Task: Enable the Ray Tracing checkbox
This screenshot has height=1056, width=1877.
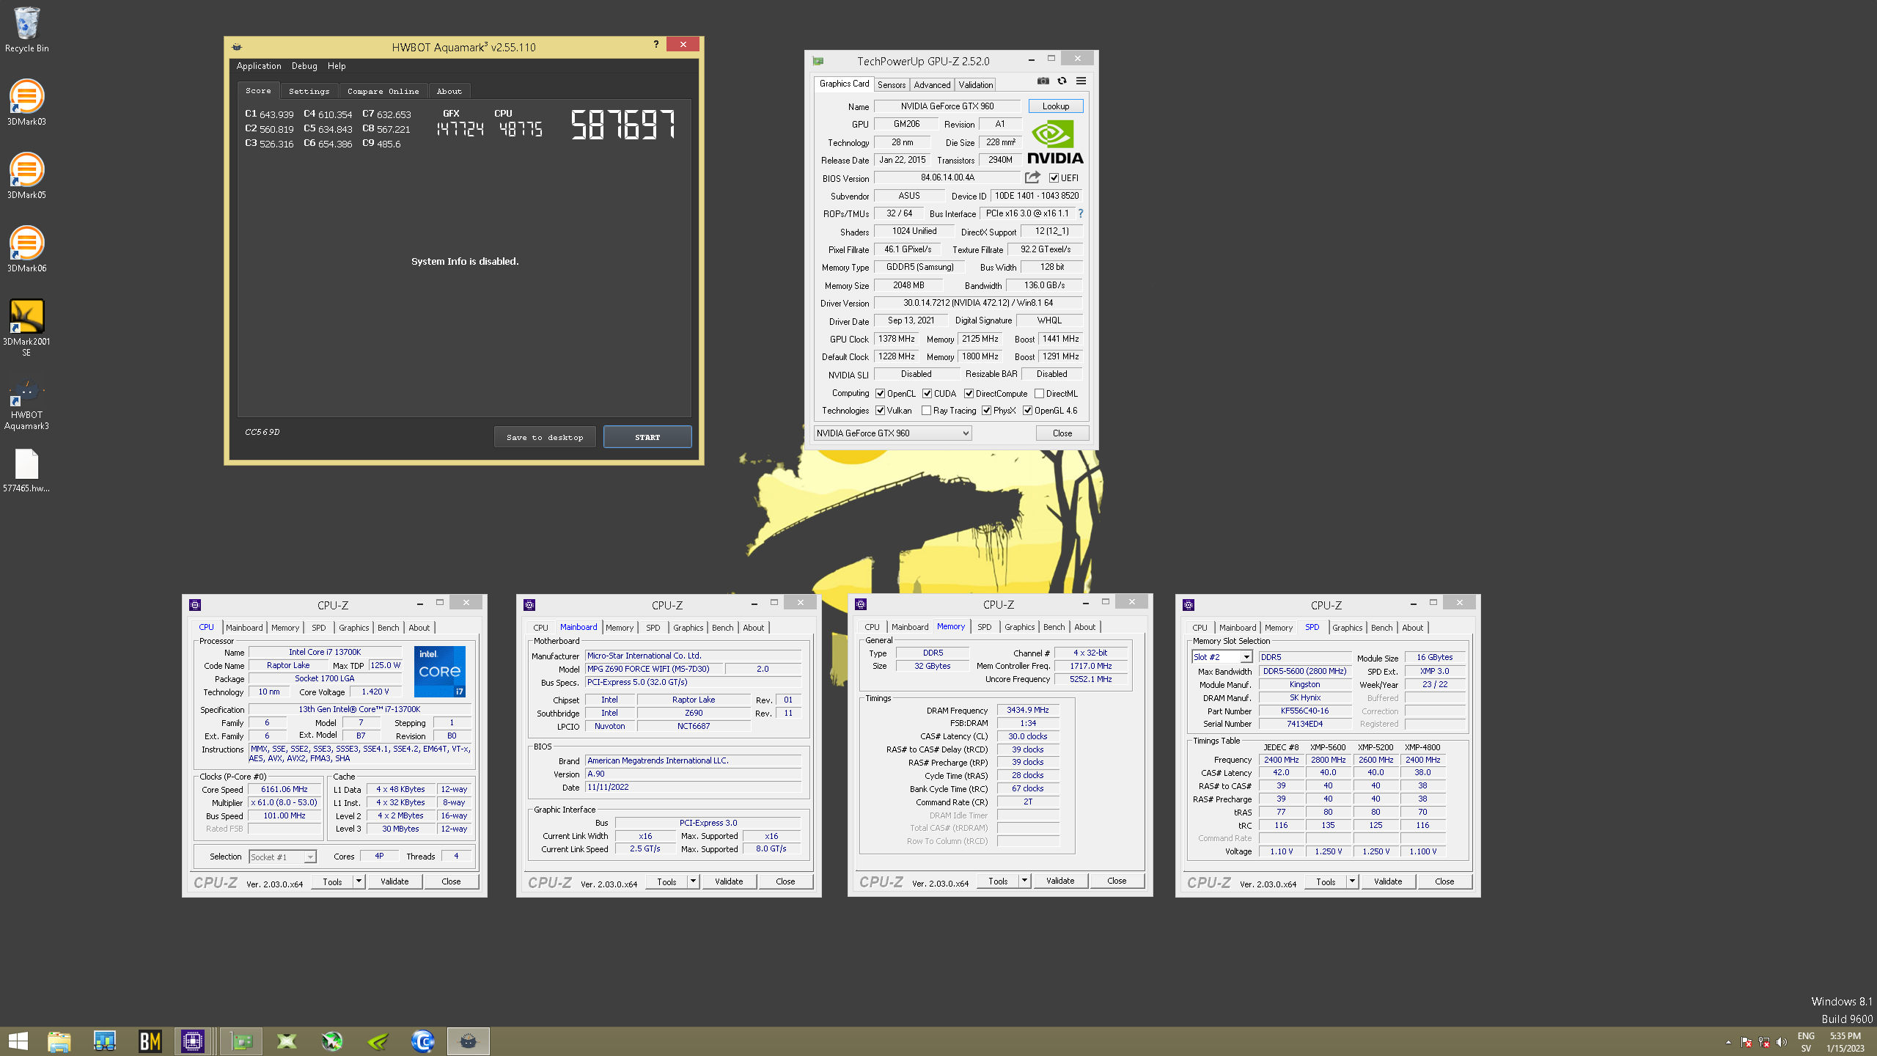Action: click(x=926, y=411)
